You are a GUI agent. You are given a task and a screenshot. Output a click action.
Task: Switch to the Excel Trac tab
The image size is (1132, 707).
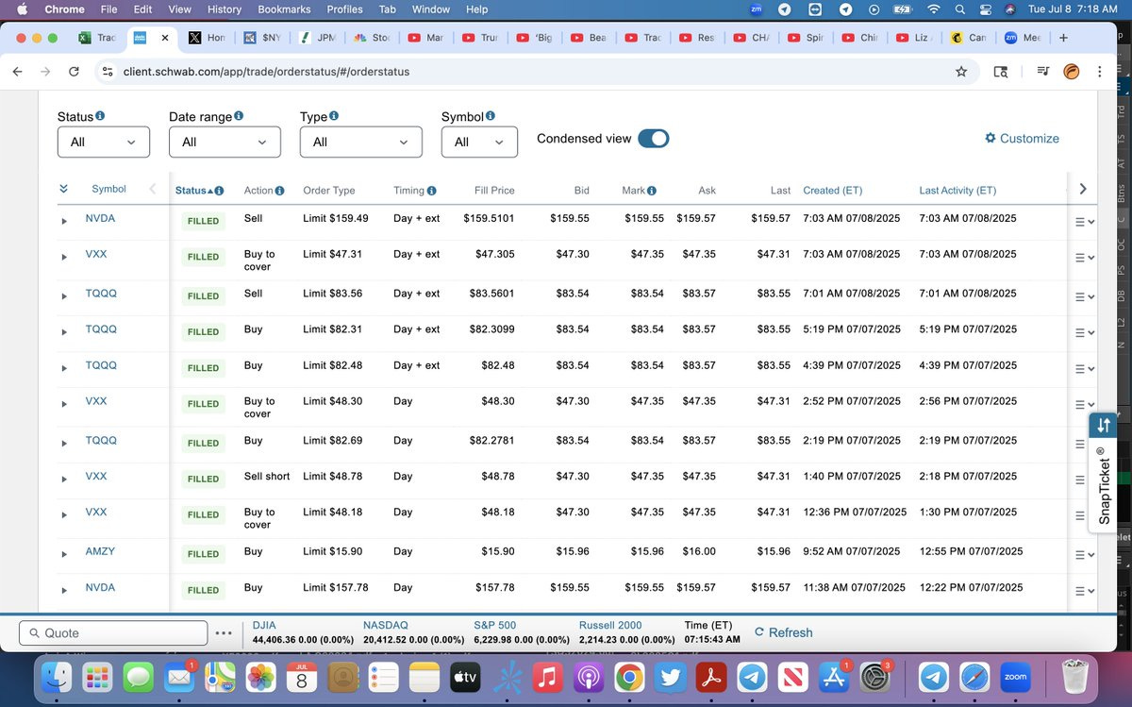click(x=97, y=38)
